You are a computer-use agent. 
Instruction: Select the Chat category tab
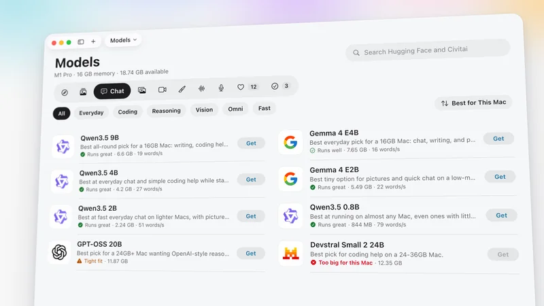click(x=112, y=91)
